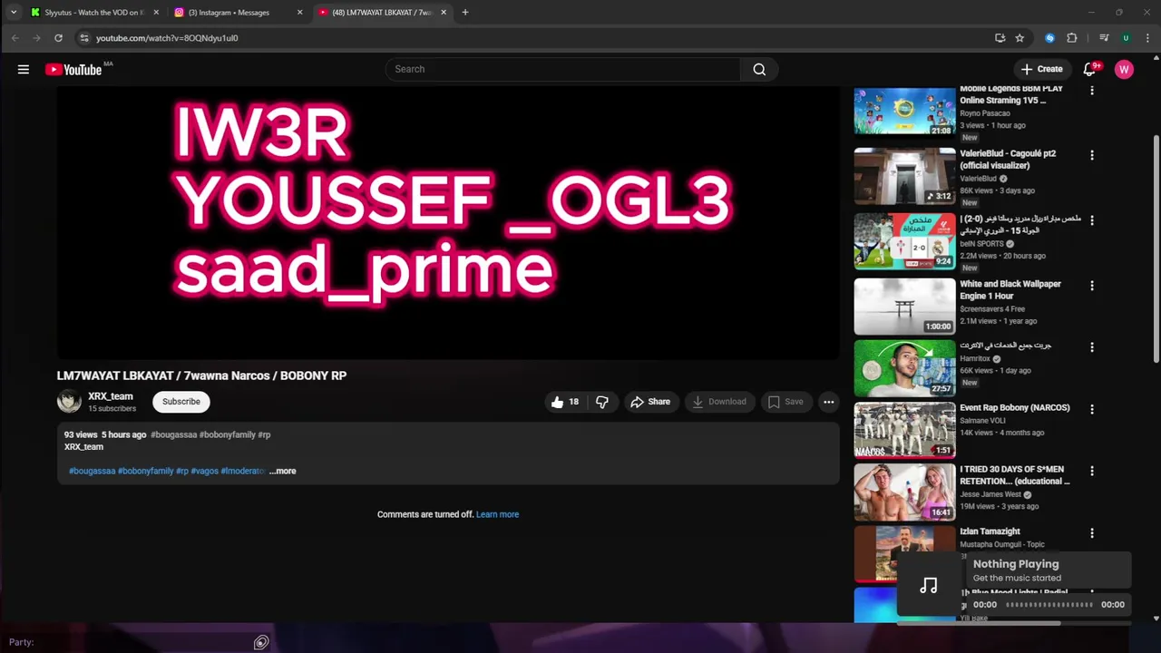Viewport: 1161px width, 653px height.
Task: View site information icon in address bar
Action: pyautogui.click(x=83, y=38)
